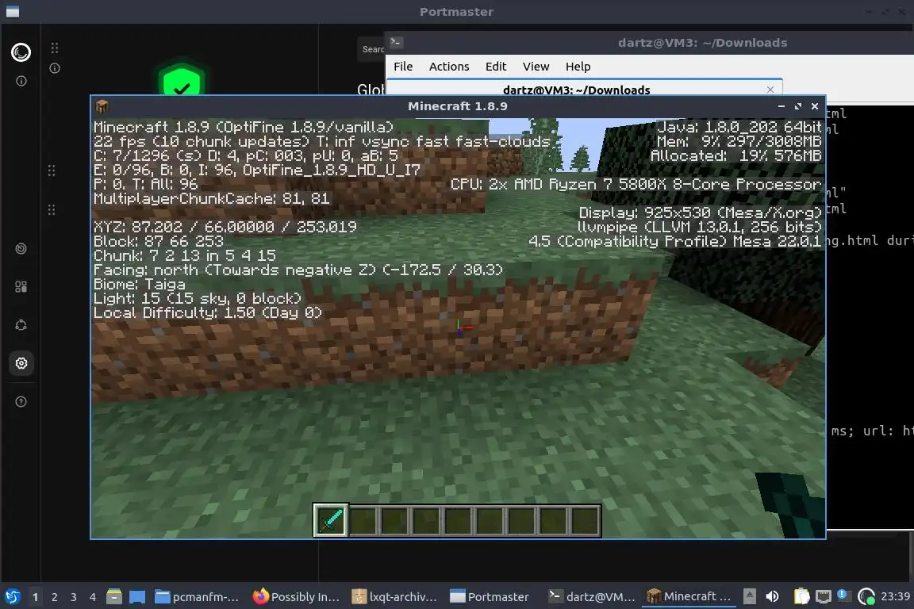The width and height of the screenshot is (914, 609).
Task: Open the terminal Help menu
Action: 578,67
